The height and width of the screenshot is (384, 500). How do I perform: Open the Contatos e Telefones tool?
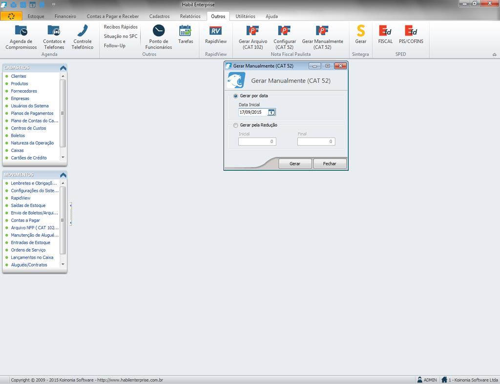tap(54, 37)
